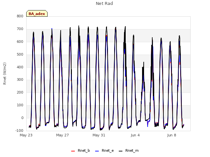Click the blue Rnet_e legend line marker

97,151
